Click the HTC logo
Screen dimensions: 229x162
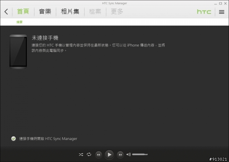click(x=204, y=12)
